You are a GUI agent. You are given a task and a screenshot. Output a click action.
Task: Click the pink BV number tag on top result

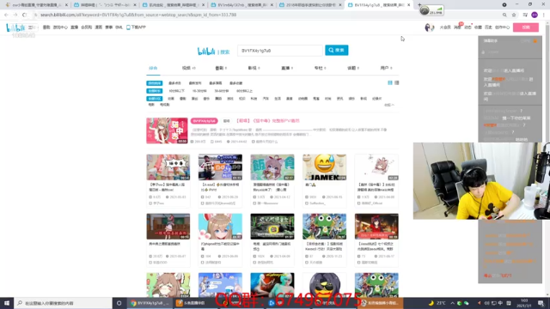point(205,121)
